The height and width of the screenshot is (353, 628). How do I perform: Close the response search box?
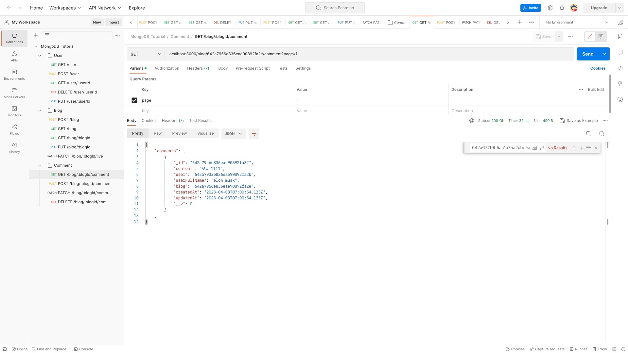click(x=596, y=148)
